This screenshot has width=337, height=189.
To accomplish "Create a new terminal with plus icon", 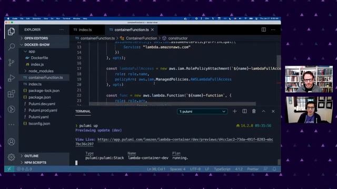I will [x=235, y=111].
